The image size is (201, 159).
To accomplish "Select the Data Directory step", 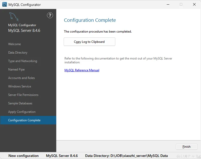I will (18, 53).
